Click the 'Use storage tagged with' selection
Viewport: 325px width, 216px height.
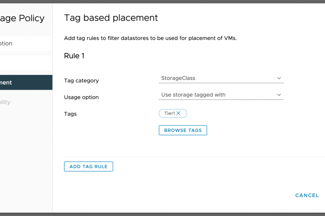click(x=193, y=95)
